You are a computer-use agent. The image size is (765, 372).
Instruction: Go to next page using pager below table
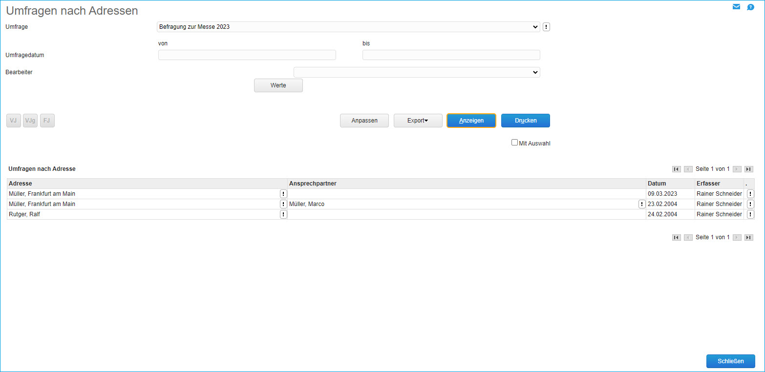click(737, 237)
